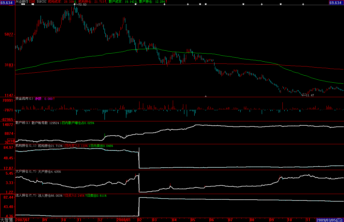Click the 大智慧 logo in the bottom-left corner
Viewport: 344px width, 222px height.
(x=7, y=220)
